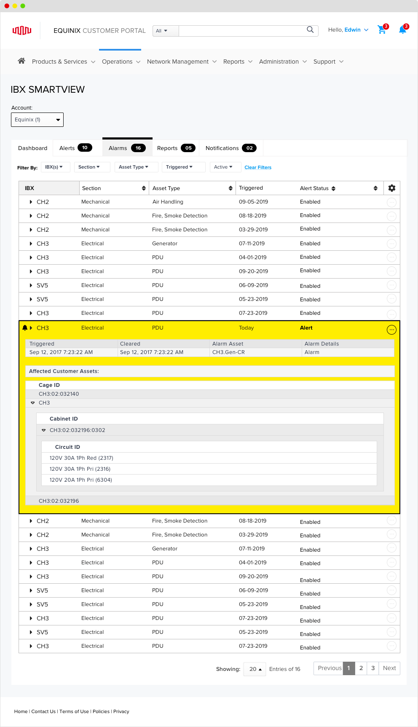Click the Privacy footer link

point(121,711)
